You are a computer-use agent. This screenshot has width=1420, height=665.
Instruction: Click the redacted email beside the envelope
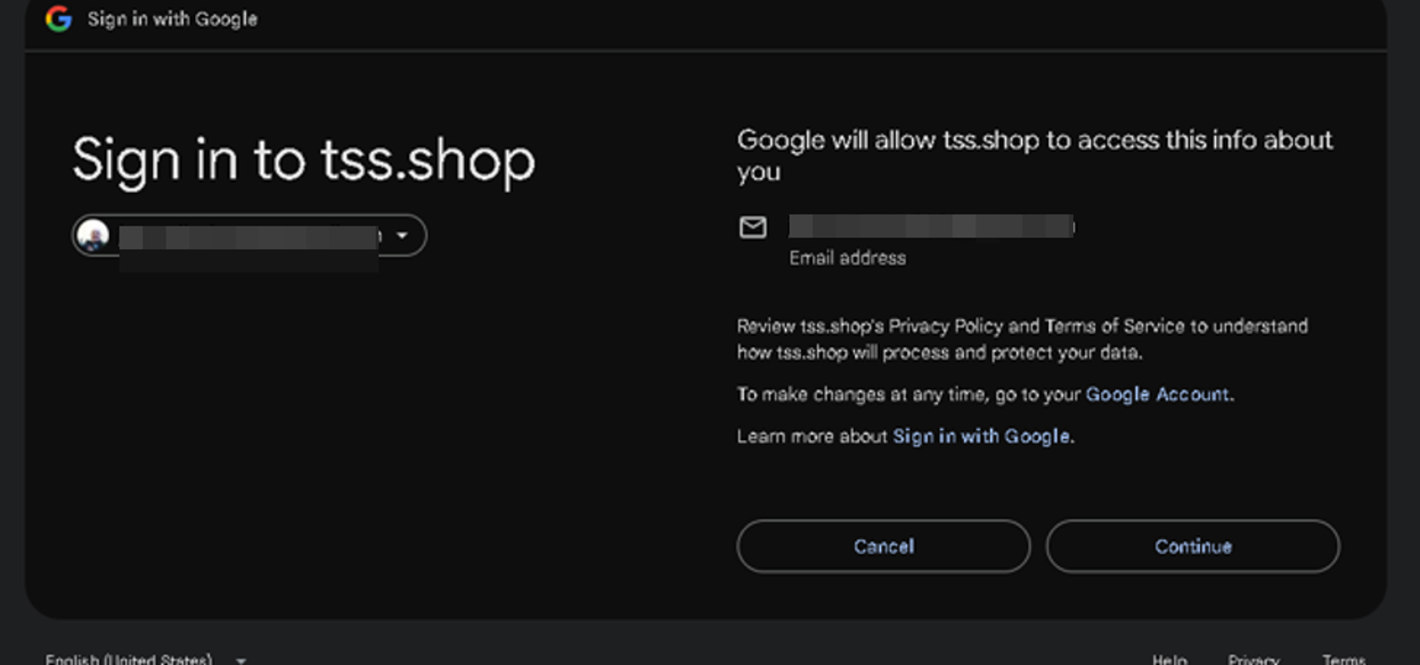931,227
